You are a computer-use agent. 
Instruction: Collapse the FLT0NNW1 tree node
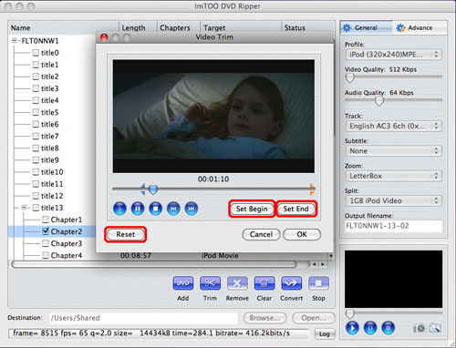tap(15, 40)
